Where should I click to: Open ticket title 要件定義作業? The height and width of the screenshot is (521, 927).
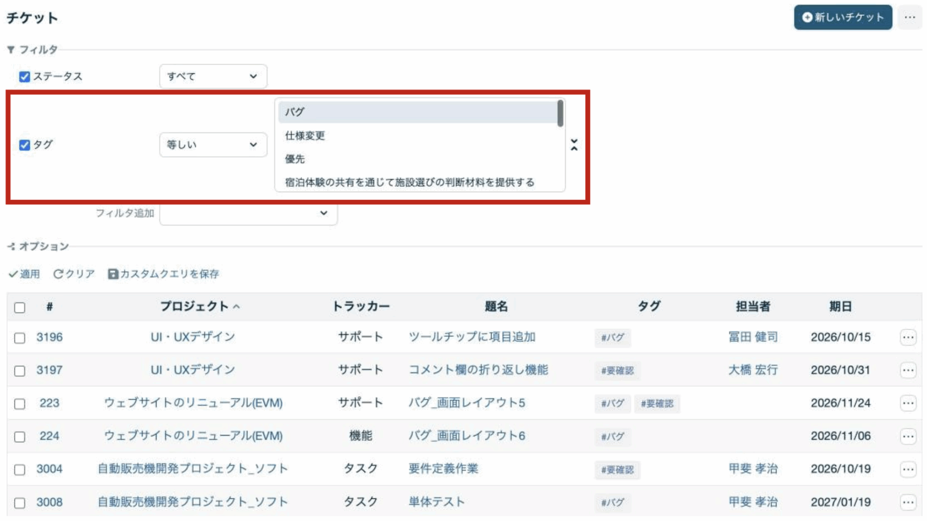pos(443,469)
